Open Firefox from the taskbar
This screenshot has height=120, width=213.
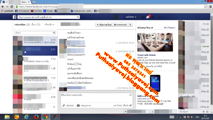point(36,117)
